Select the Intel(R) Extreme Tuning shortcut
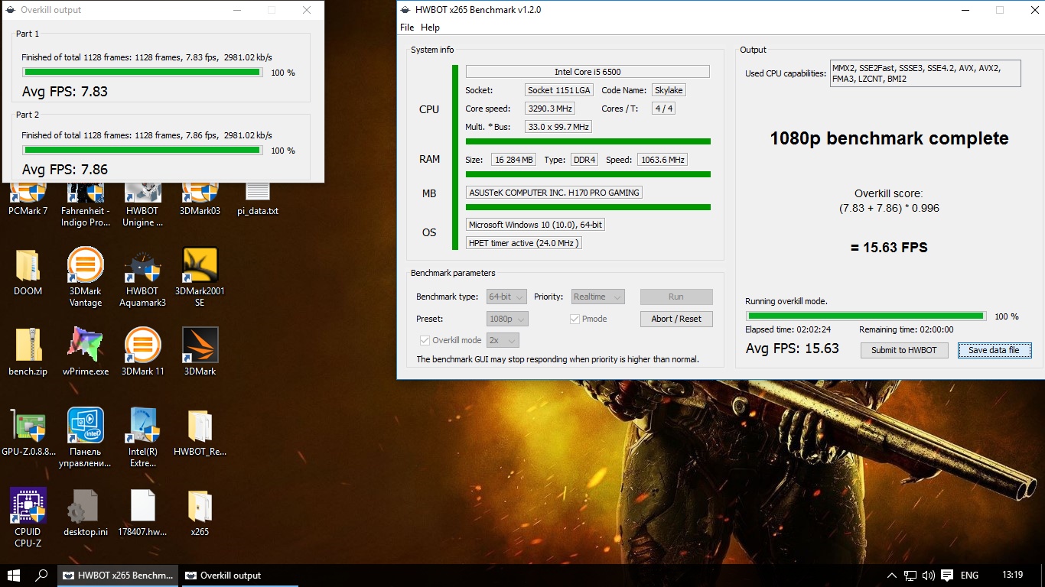Screen dimensions: 1045x587 point(143,437)
